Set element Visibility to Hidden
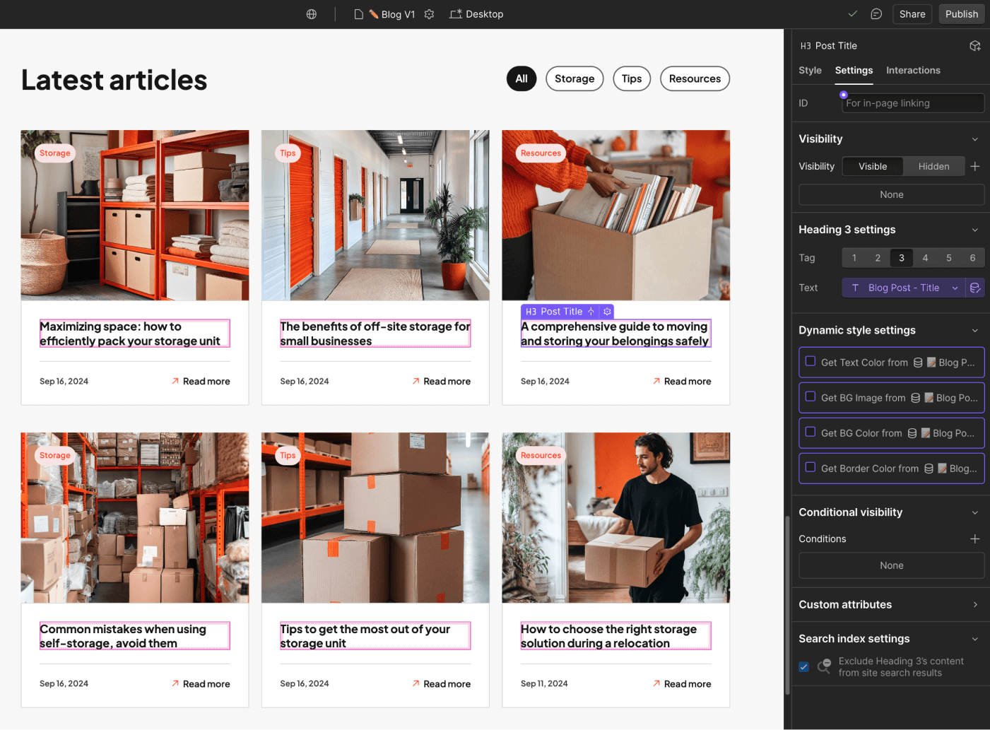The height and width of the screenshot is (730, 990). [933, 166]
